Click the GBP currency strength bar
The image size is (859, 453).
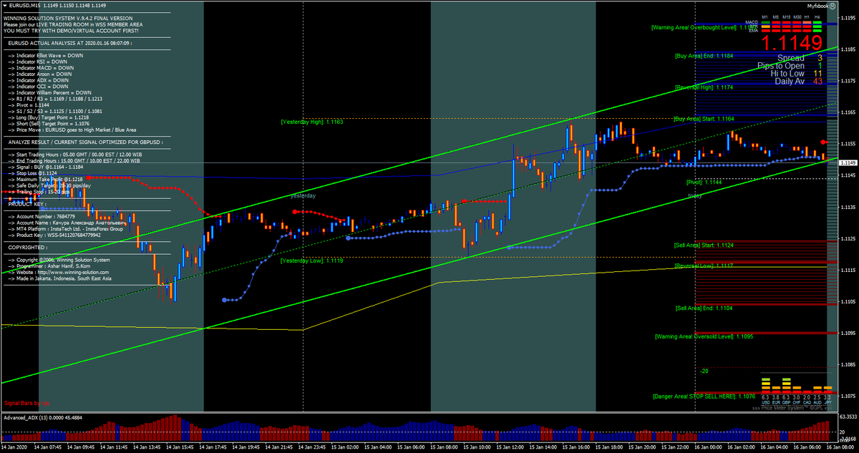[x=786, y=385]
